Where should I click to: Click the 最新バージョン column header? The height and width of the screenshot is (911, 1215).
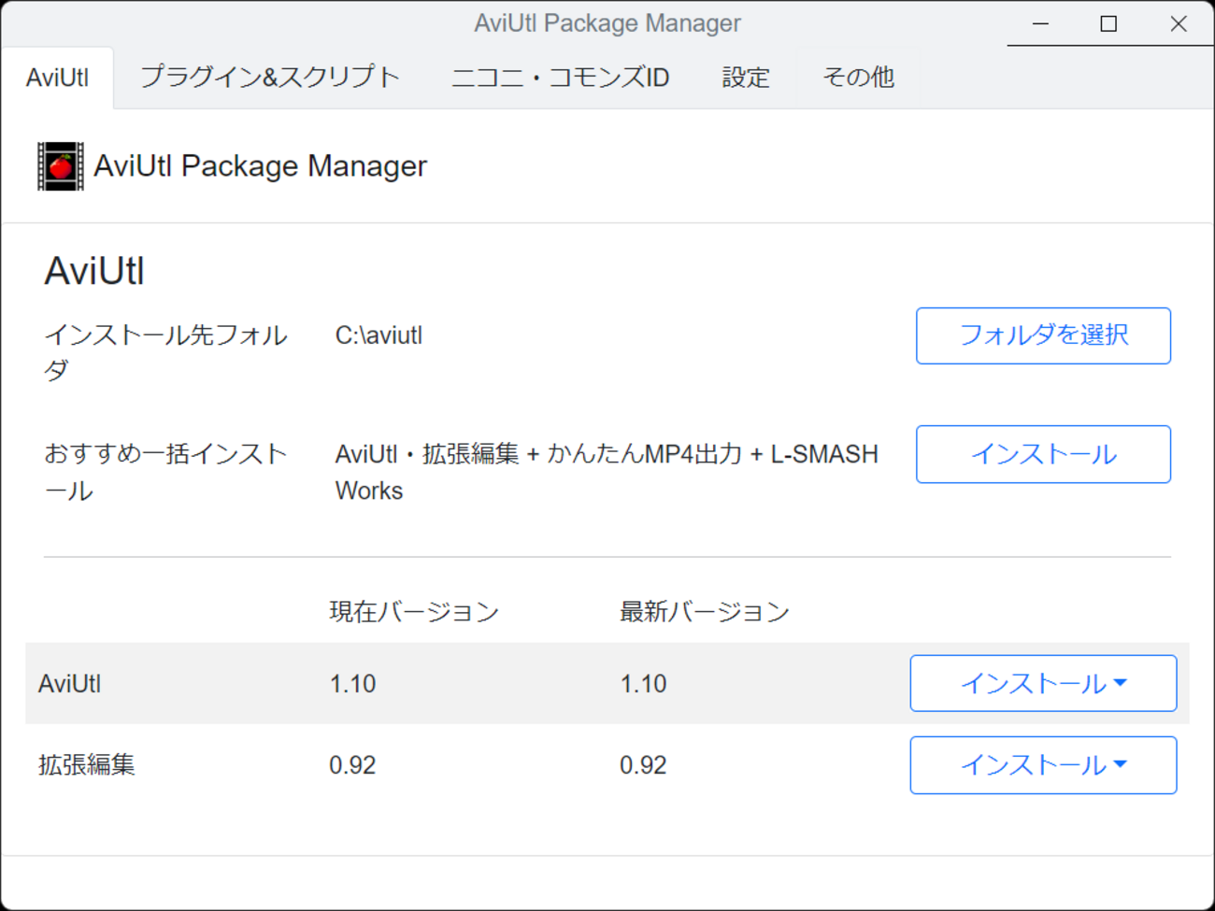pos(705,612)
